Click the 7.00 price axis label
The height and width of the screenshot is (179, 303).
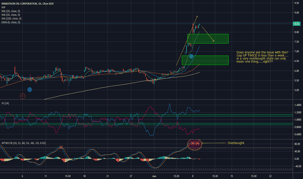pos(296,51)
